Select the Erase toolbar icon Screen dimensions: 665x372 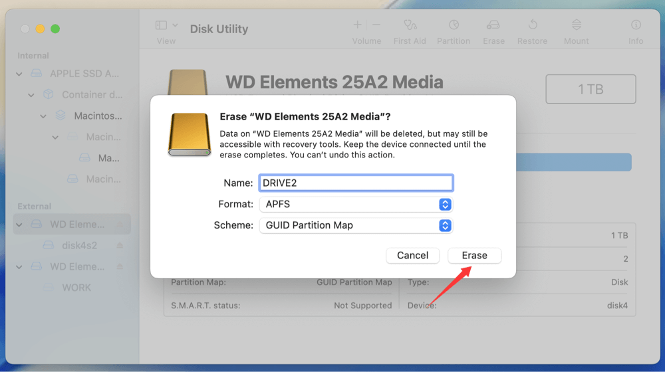click(x=493, y=25)
